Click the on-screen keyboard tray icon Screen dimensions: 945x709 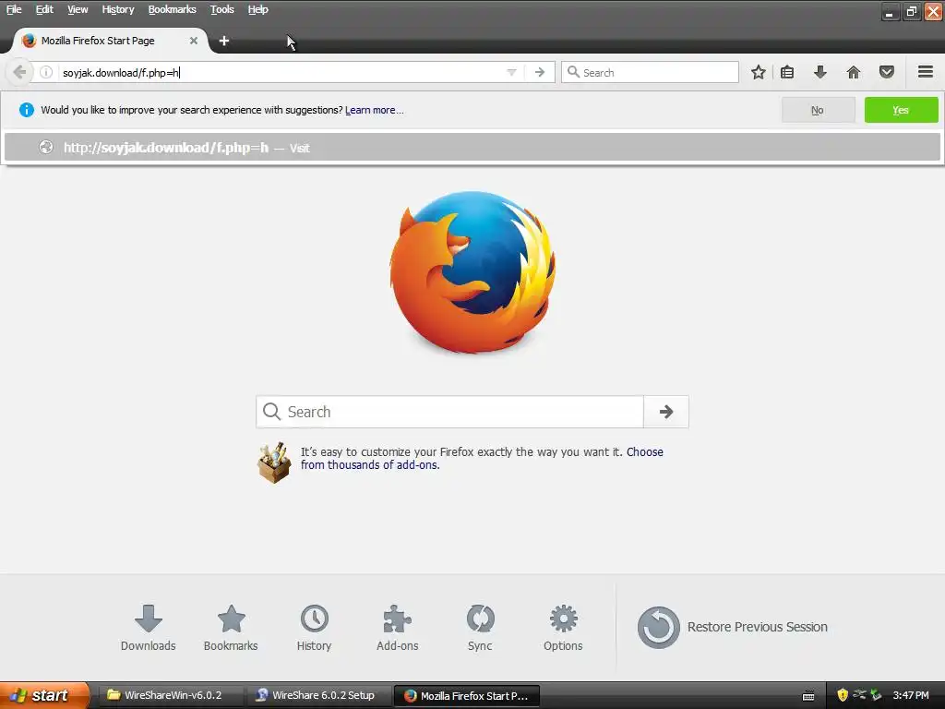coord(808,696)
